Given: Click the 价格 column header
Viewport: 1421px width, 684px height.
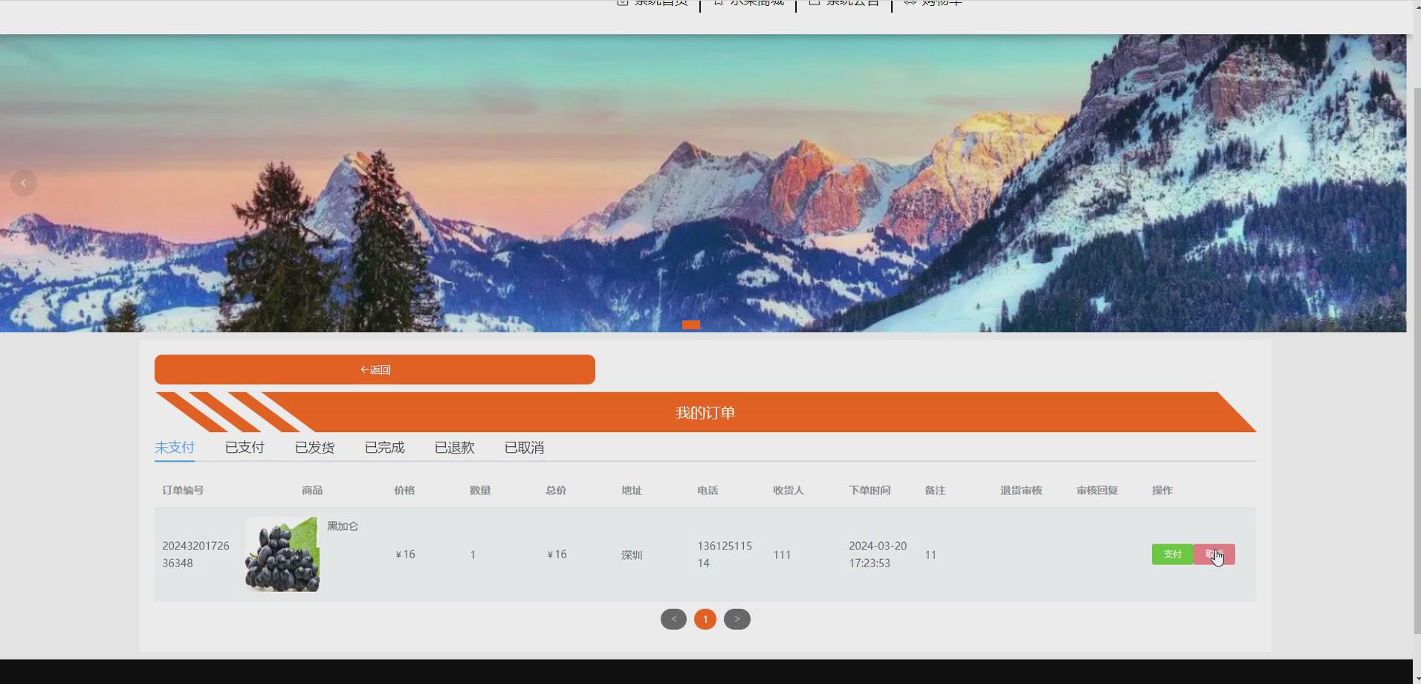Looking at the screenshot, I should (404, 491).
